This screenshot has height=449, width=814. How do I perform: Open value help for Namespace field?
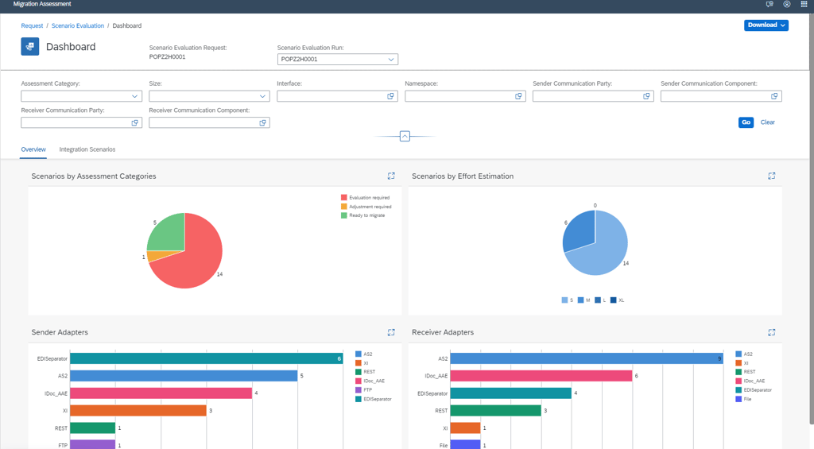coord(518,96)
